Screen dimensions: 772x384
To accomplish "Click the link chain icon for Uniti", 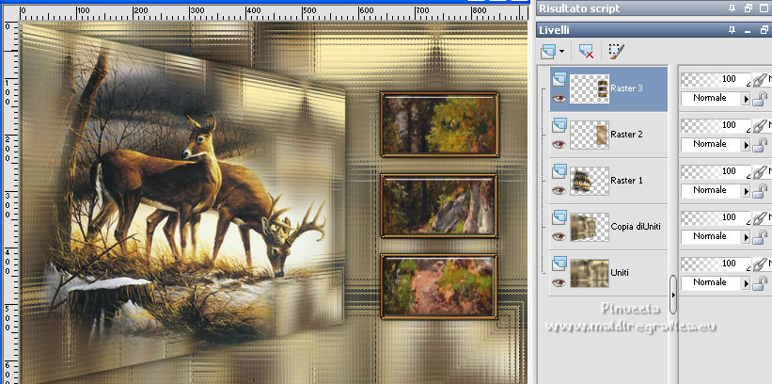I will click(760, 264).
